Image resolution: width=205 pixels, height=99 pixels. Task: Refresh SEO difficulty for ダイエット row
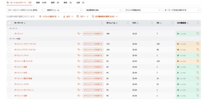pyautogui.click(x=198, y=34)
